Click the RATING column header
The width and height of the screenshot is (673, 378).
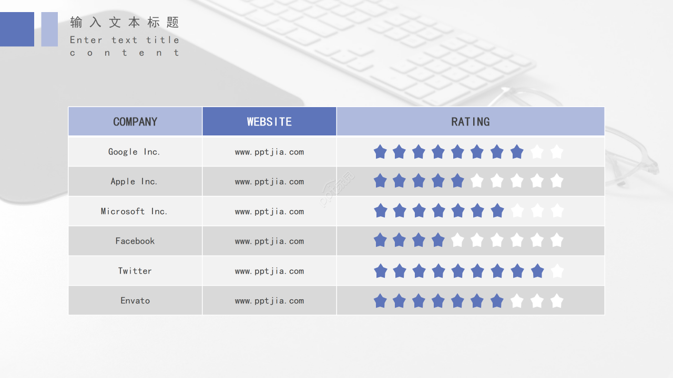point(470,122)
